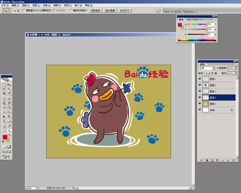The image size is (241, 193).
Task: Select the Pen tool
Action: tap(4, 121)
